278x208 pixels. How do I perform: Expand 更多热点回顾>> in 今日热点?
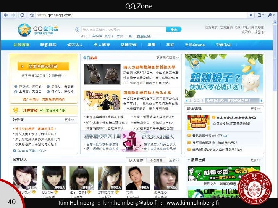167,58
